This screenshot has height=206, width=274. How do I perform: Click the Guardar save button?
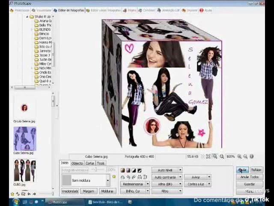coord(250,184)
